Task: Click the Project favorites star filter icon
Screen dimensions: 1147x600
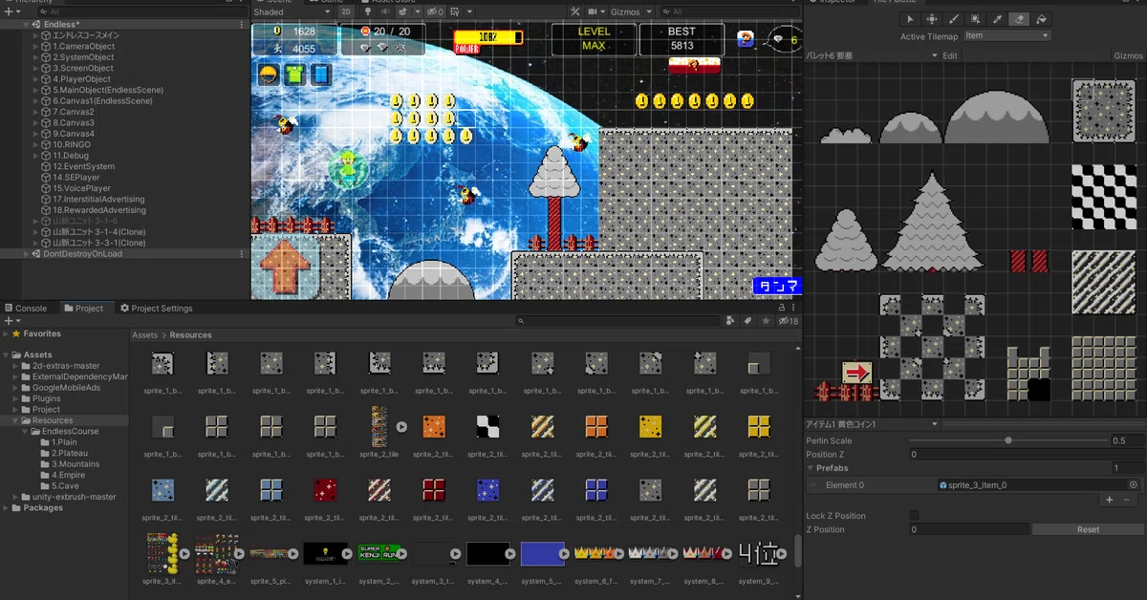Action: coord(766,321)
